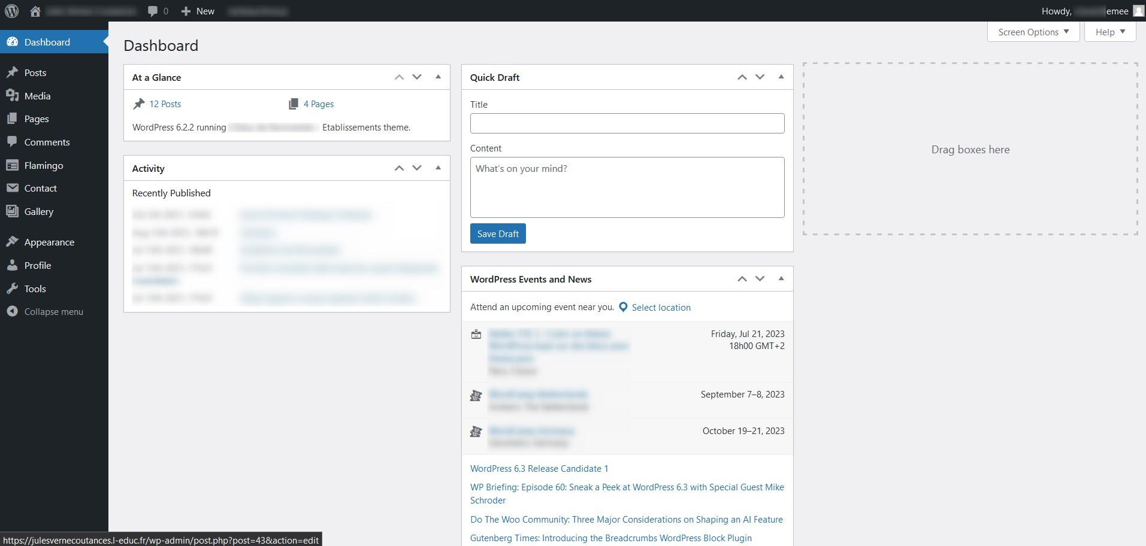Open the Appearance menu
Screen dimensions: 1146x546
[49, 242]
